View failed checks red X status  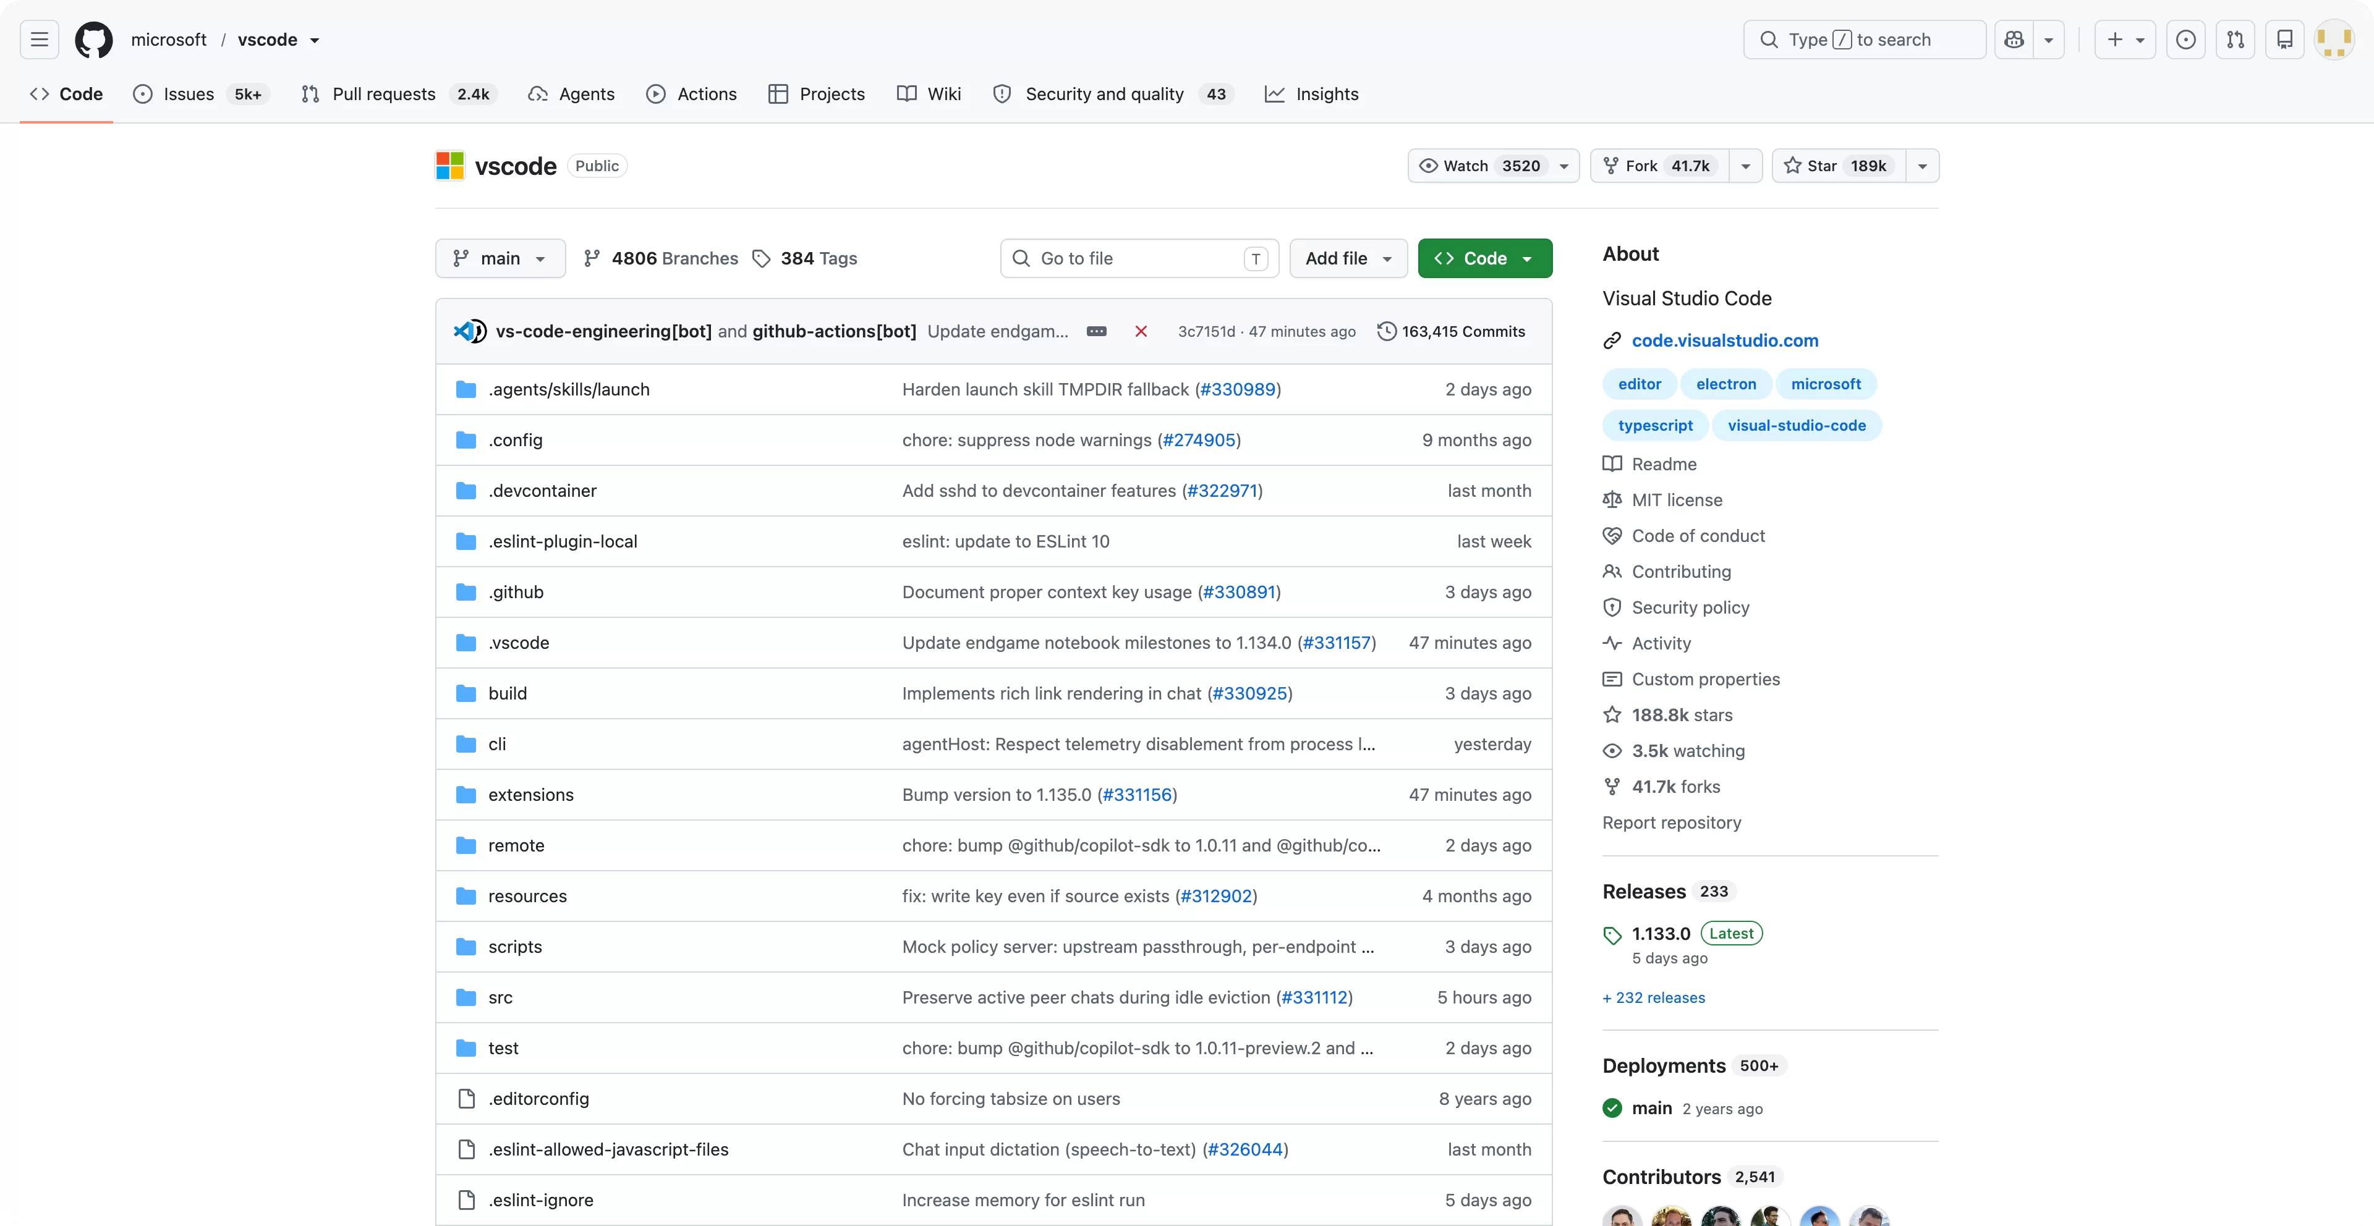1141,332
